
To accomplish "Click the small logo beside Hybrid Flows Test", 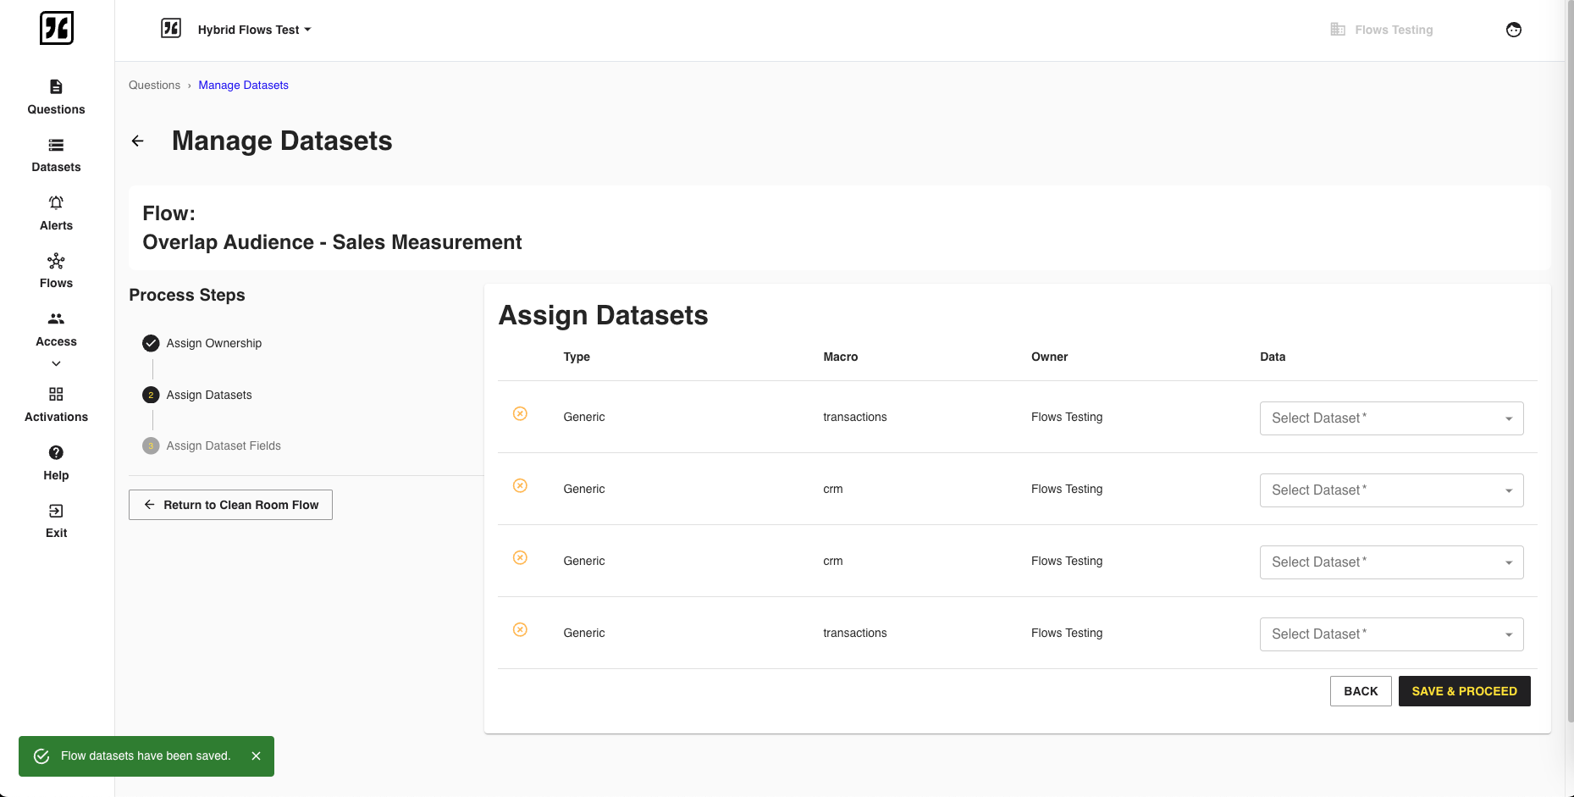I will coord(171,29).
